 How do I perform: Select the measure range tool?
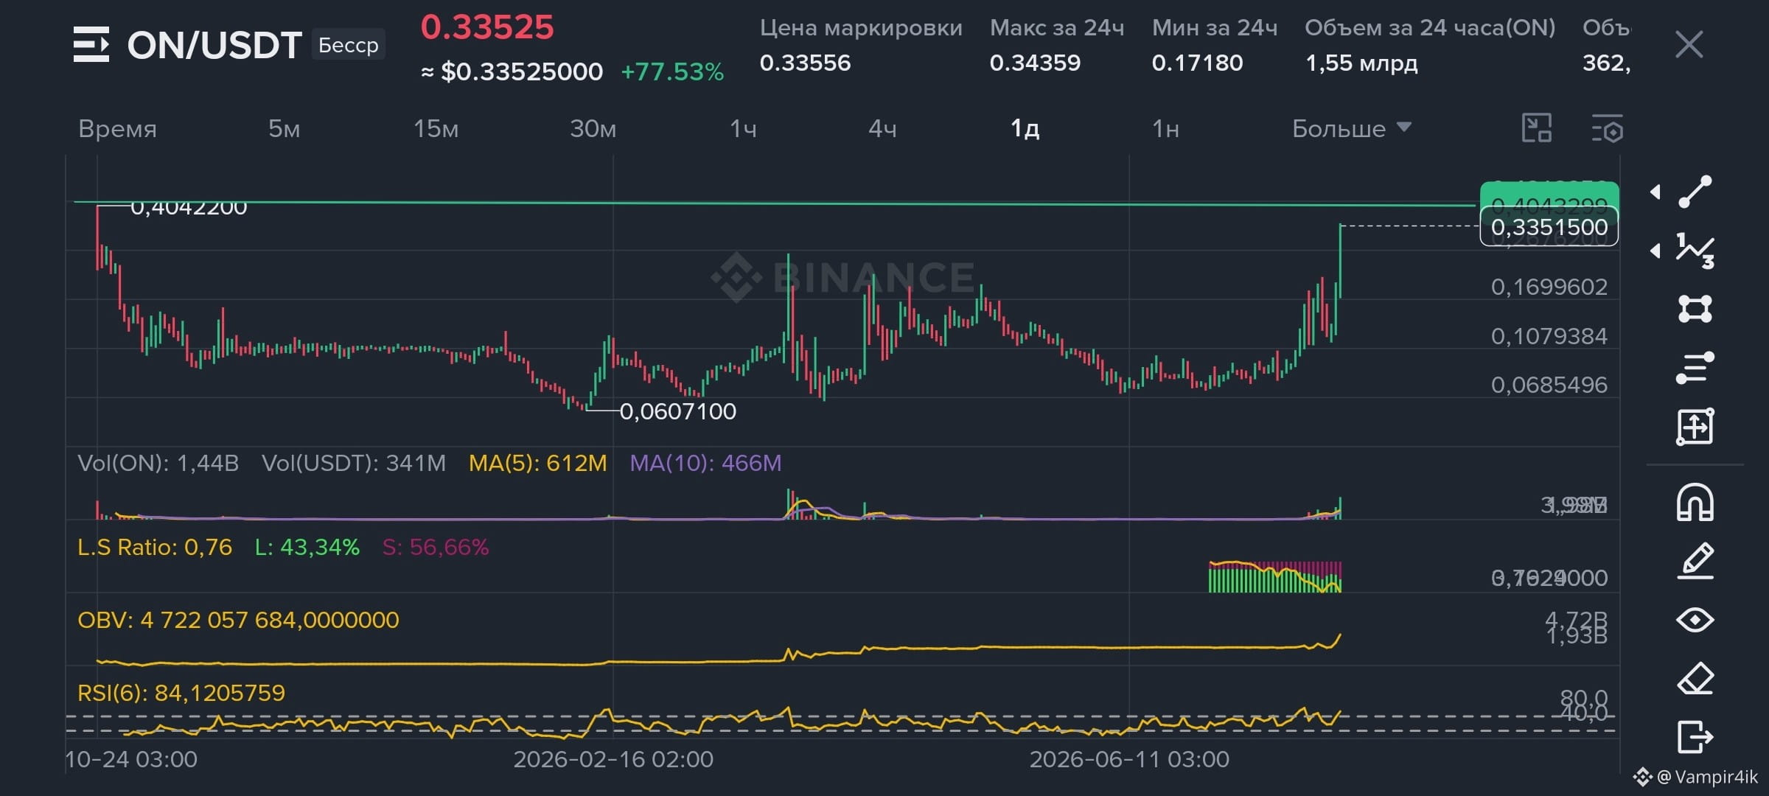pyautogui.click(x=1695, y=427)
